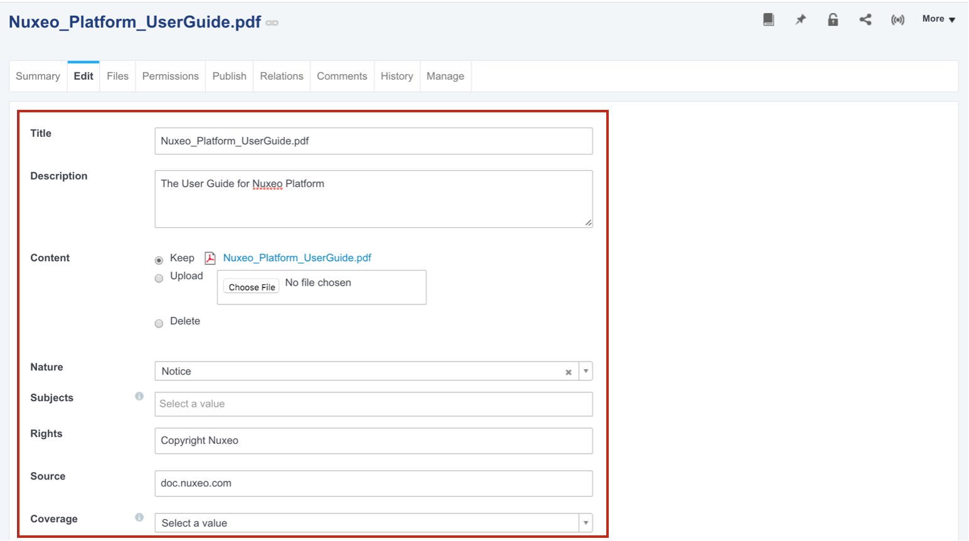This screenshot has height=541, width=969.
Task: View the Comments tab
Action: [342, 76]
